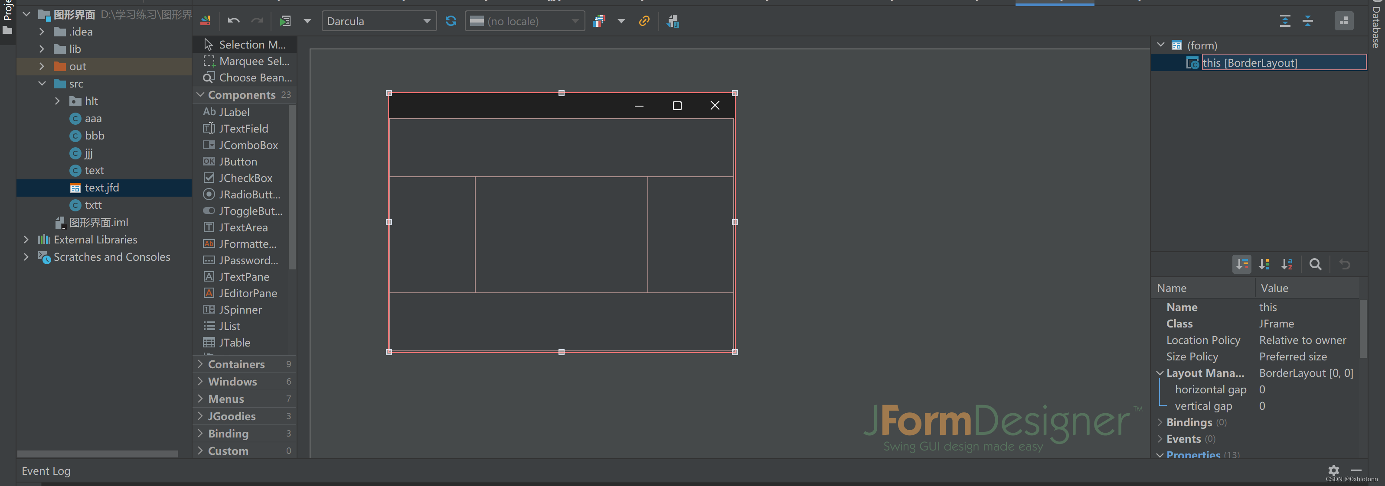Open the Darcula look and feel dropdown
The width and height of the screenshot is (1385, 486).
[379, 21]
